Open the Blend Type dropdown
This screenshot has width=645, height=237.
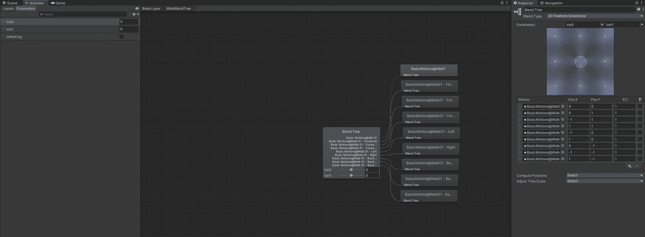pyautogui.click(x=595, y=16)
